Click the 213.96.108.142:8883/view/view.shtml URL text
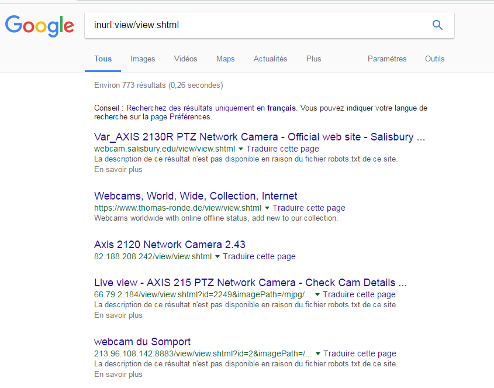494x388 pixels. [203, 353]
